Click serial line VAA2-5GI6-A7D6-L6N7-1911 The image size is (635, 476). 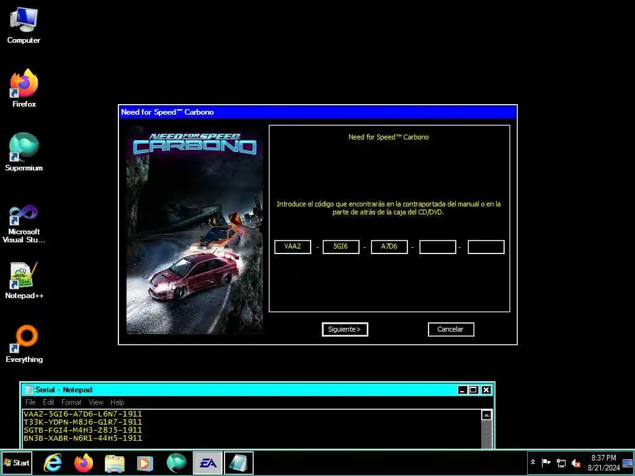pyautogui.click(x=83, y=413)
